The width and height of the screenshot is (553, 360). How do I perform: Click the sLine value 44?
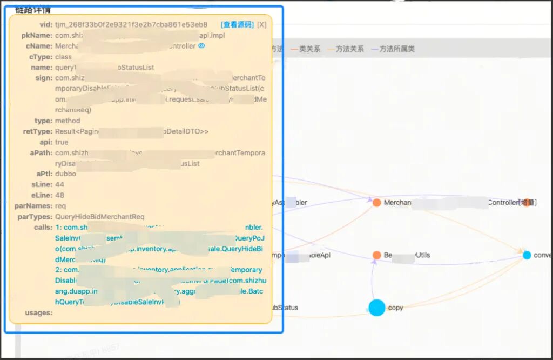point(59,184)
